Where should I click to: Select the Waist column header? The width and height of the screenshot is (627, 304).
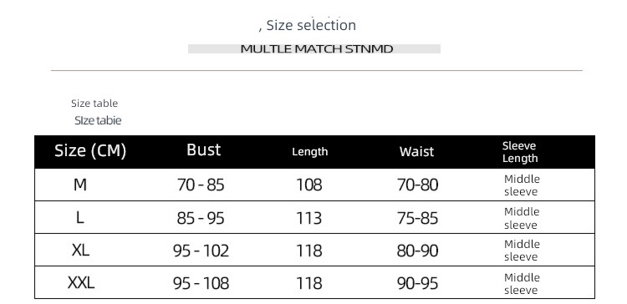[x=416, y=151]
